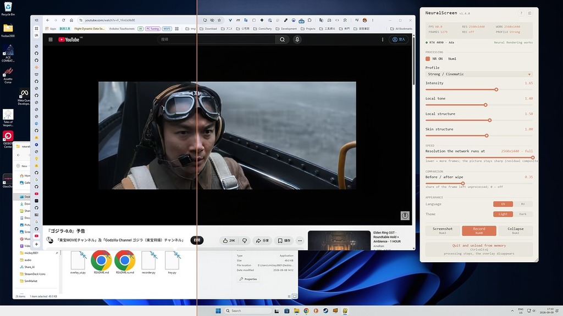Toggle the NR ON processing checkbox
The image size is (563, 316).
tap(428, 59)
